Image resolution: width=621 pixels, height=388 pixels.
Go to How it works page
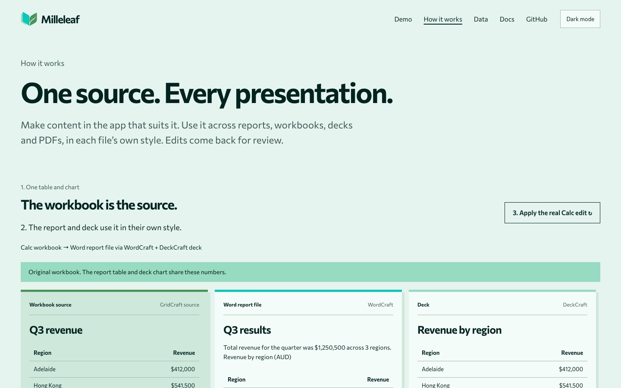coord(443,19)
